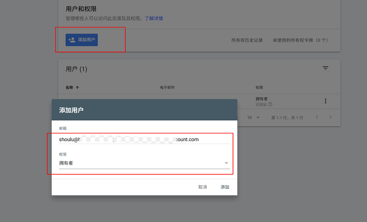The height and width of the screenshot is (222, 367).
Task: Open the three-dot menu for the 拥有者 row
Action: [325, 101]
